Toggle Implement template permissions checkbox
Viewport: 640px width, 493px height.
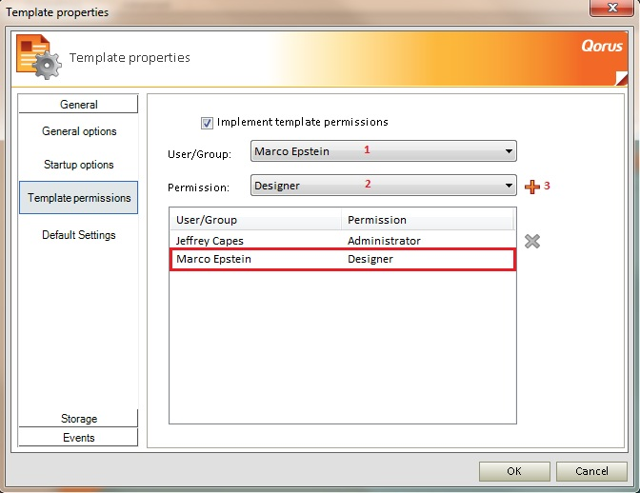pyautogui.click(x=207, y=123)
